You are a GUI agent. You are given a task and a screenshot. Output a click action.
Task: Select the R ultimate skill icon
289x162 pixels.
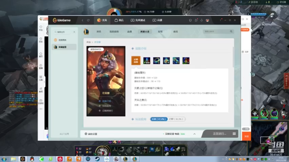(186, 60)
